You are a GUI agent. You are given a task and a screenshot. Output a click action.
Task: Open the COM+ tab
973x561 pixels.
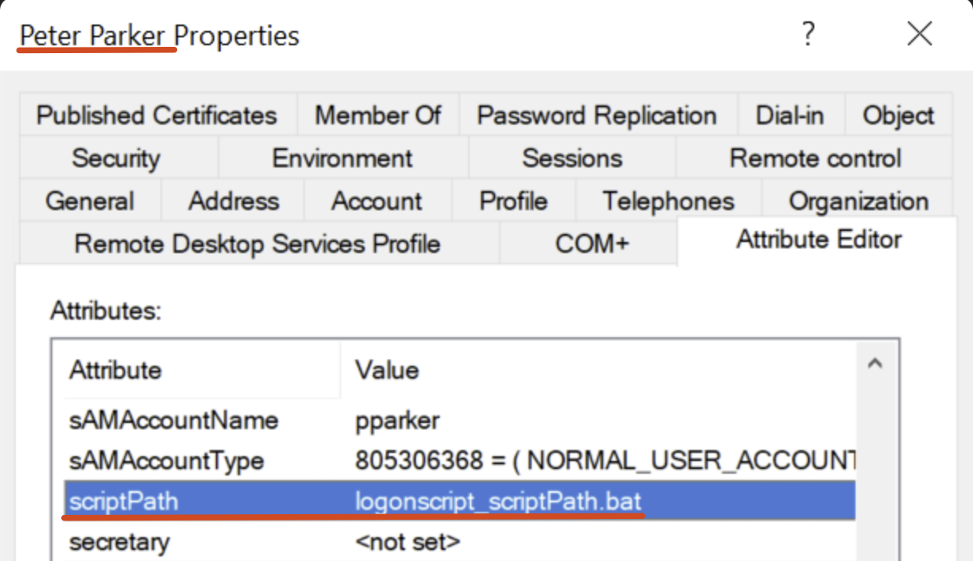pos(592,244)
